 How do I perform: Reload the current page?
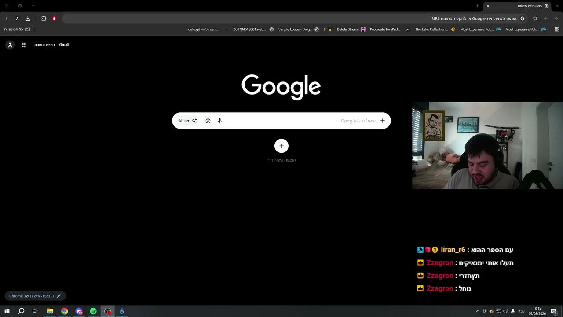coord(535,18)
